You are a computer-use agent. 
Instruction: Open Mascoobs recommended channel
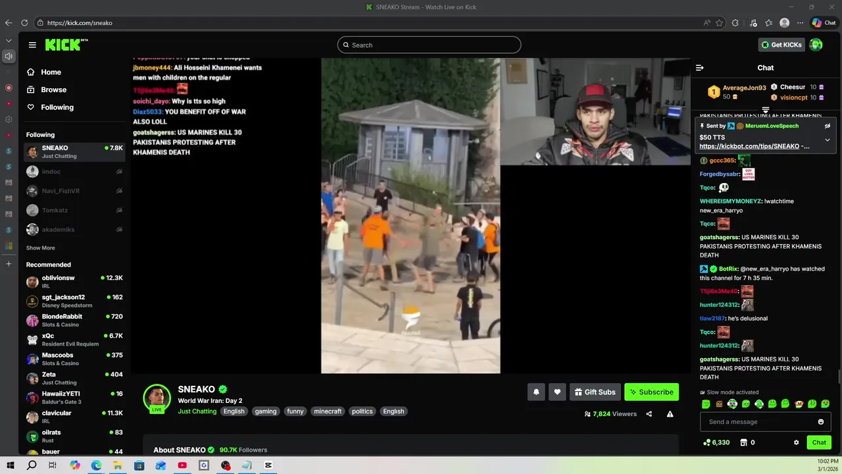point(74,359)
